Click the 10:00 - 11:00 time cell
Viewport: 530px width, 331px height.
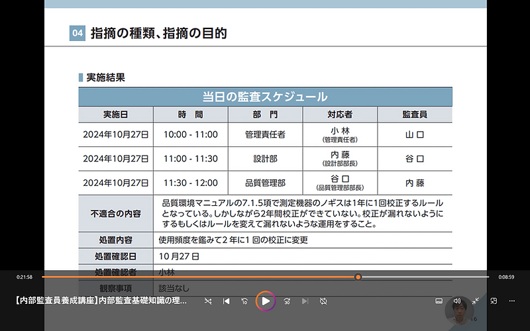190,134
